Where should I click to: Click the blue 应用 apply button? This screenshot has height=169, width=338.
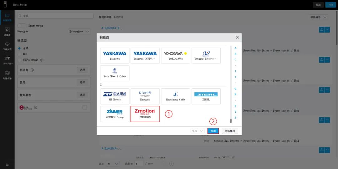(213, 131)
